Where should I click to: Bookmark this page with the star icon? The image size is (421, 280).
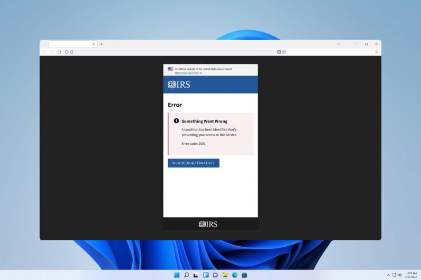(x=284, y=52)
